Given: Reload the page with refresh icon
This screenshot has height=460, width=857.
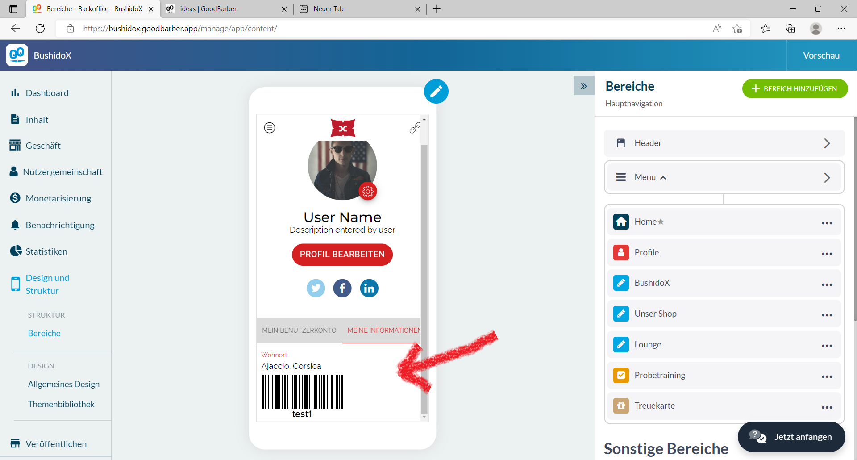Looking at the screenshot, I should [40, 29].
